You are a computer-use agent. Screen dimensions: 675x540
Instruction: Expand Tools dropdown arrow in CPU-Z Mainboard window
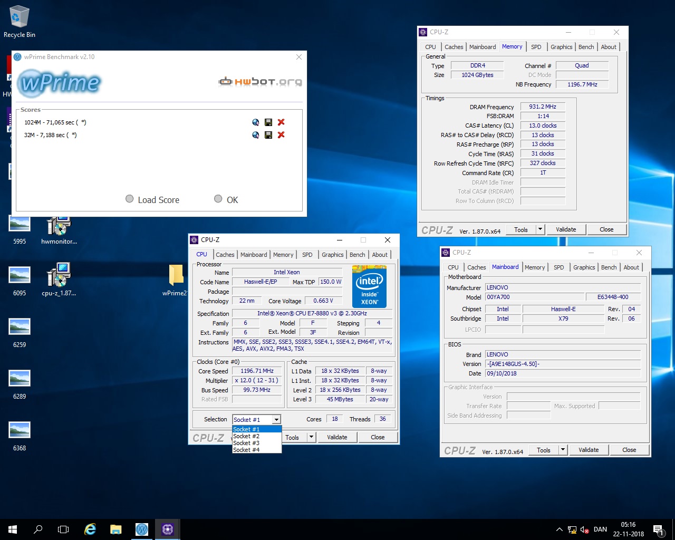click(563, 450)
